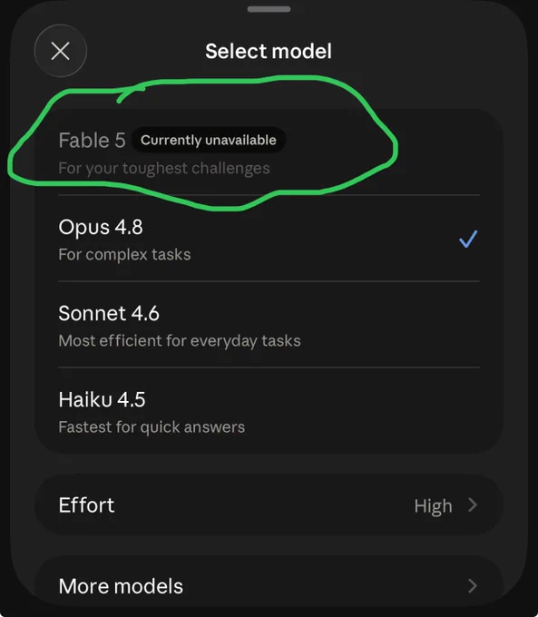Open the Effort setting row

[269, 504]
